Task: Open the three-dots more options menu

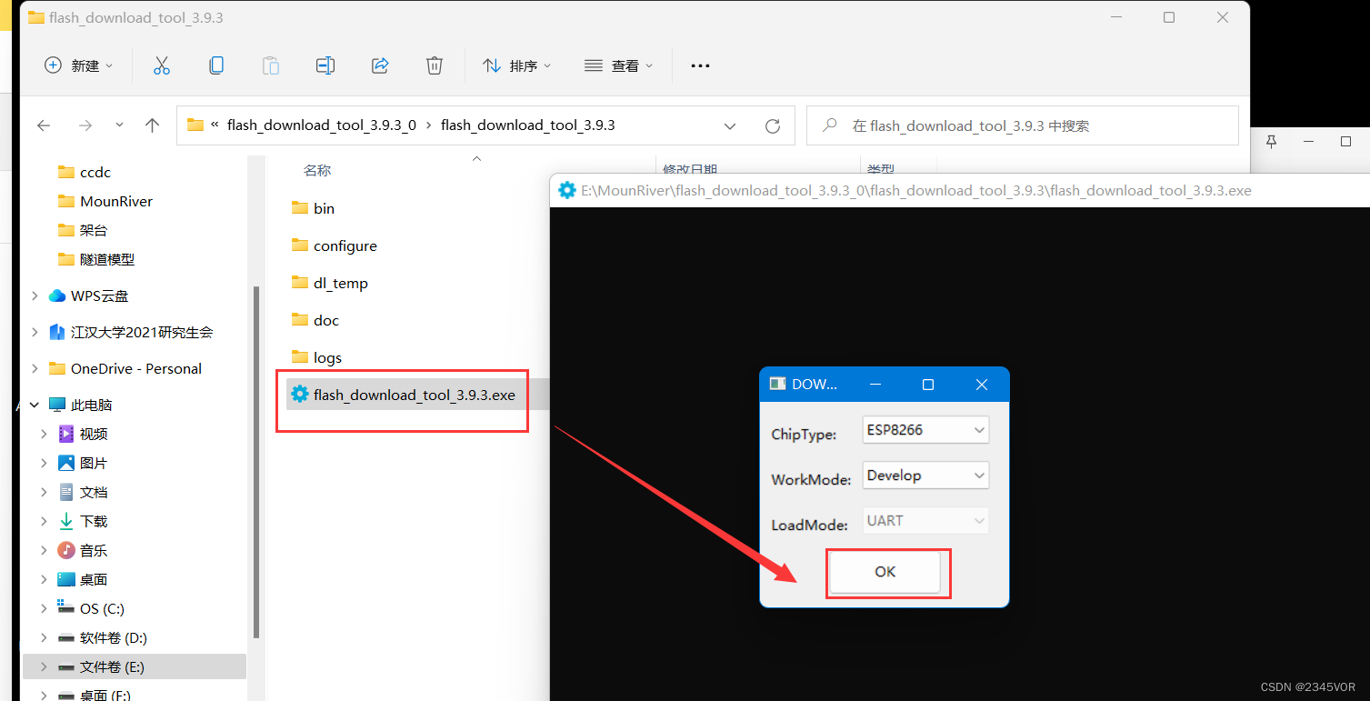Action: click(700, 65)
